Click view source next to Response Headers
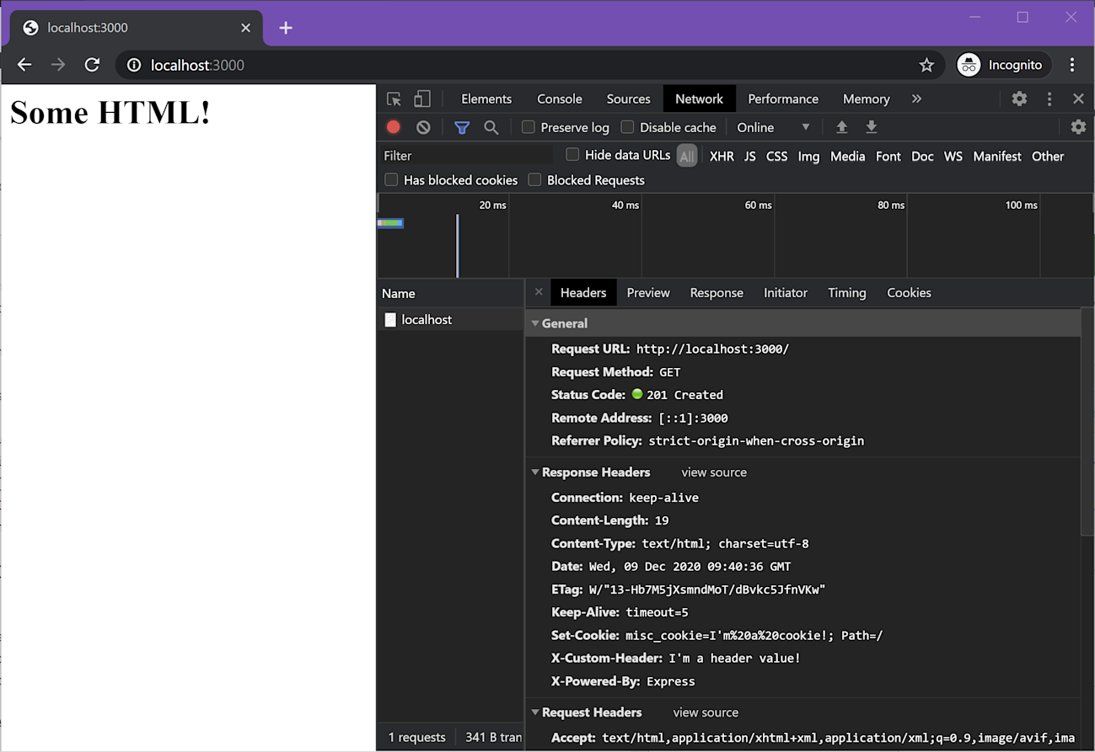The height and width of the screenshot is (752, 1095). [713, 472]
